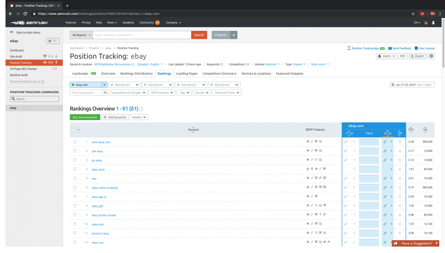
Task: Open the first Add domain dropdown
Action: pos(125,85)
